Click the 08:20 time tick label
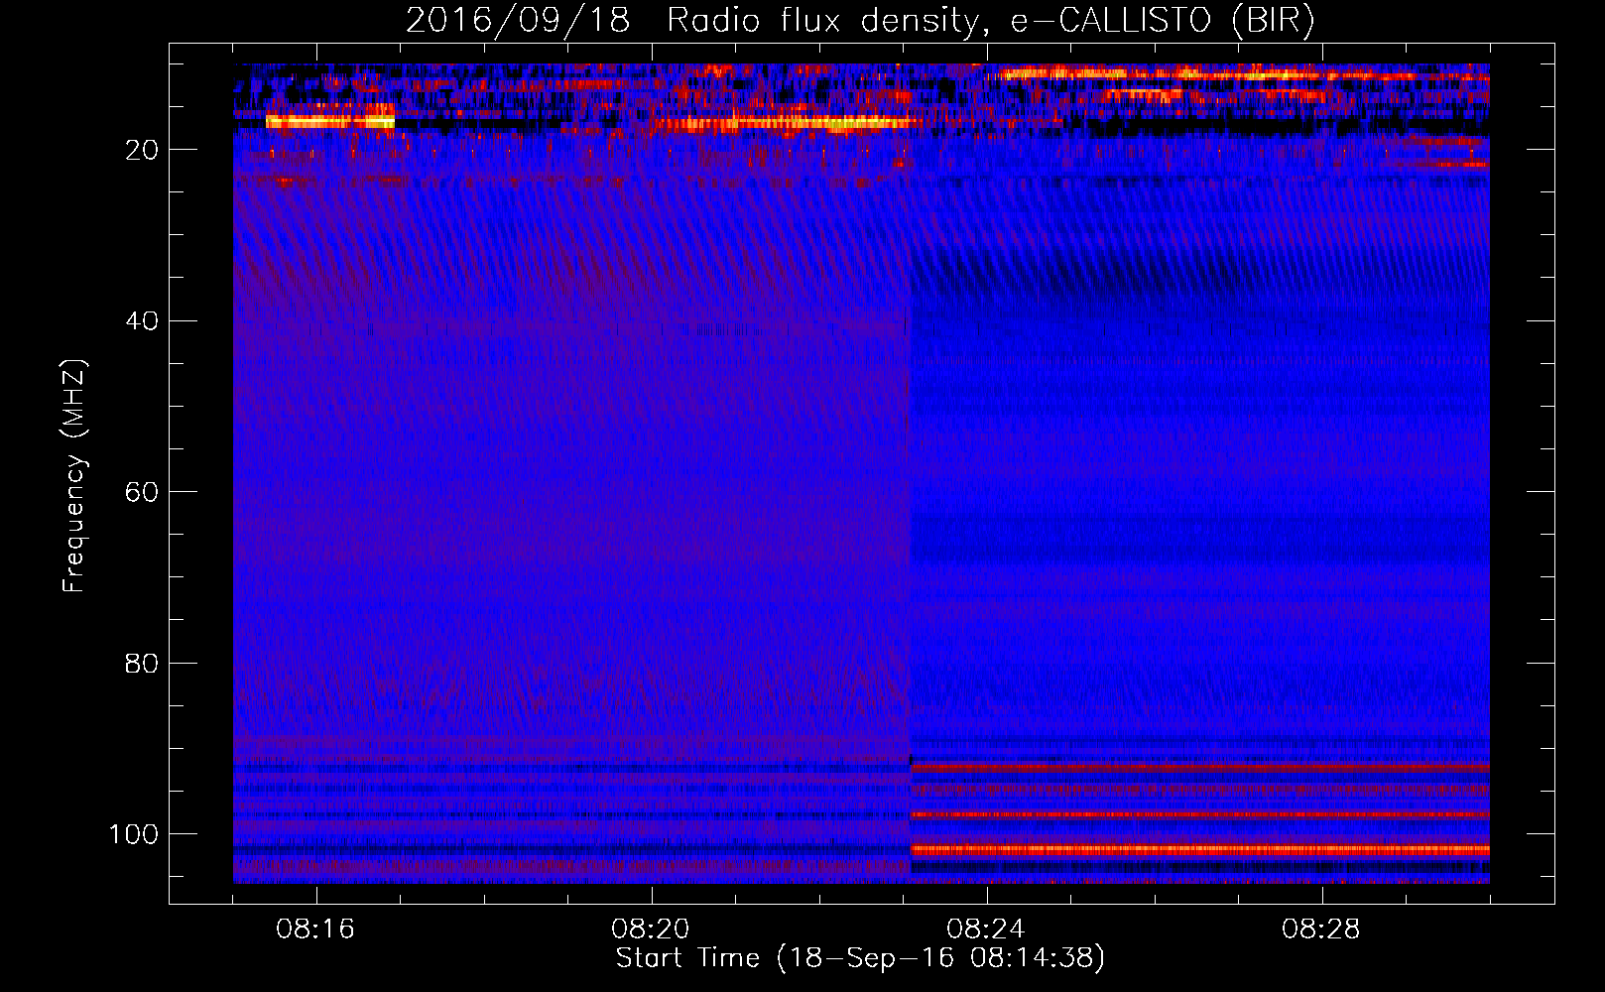Screen dimensions: 1605x992 coord(651,930)
